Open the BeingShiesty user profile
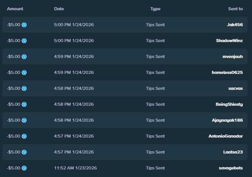This screenshot has width=252, height=177. click(x=229, y=104)
